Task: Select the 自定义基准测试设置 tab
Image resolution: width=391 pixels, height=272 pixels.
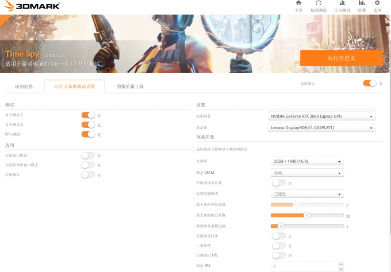Action: 75,87
